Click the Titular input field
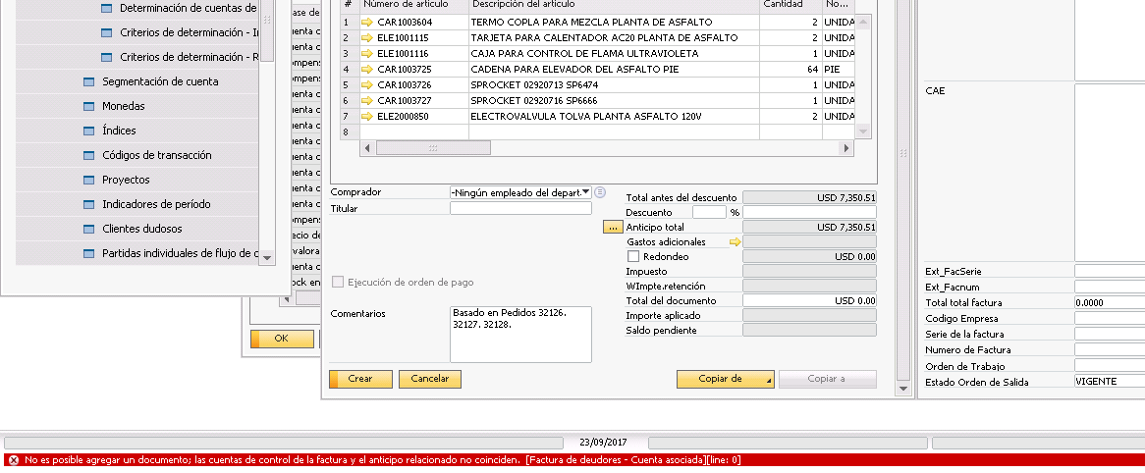This screenshot has width=1145, height=473. (x=520, y=208)
